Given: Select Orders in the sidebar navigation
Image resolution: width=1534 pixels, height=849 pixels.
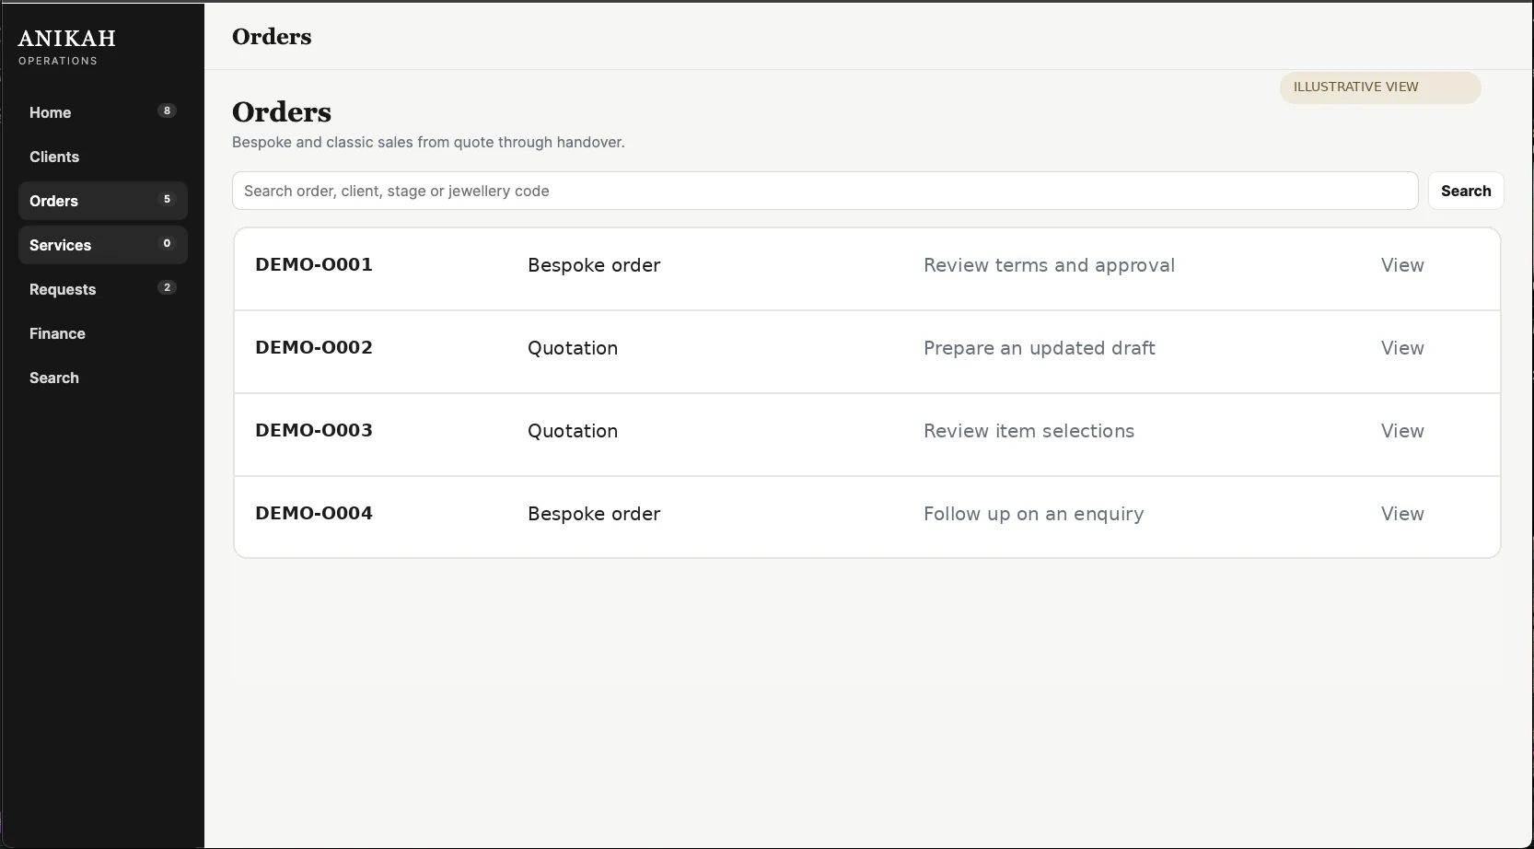Looking at the screenshot, I should (x=102, y=201).
